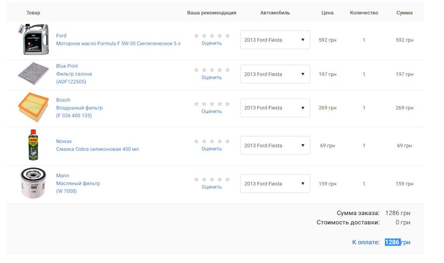Image resolution: width=444 pixels, height=263 pixels.
Task: Open car dropdown for Blue Print filter
Action: pos(275,74)
